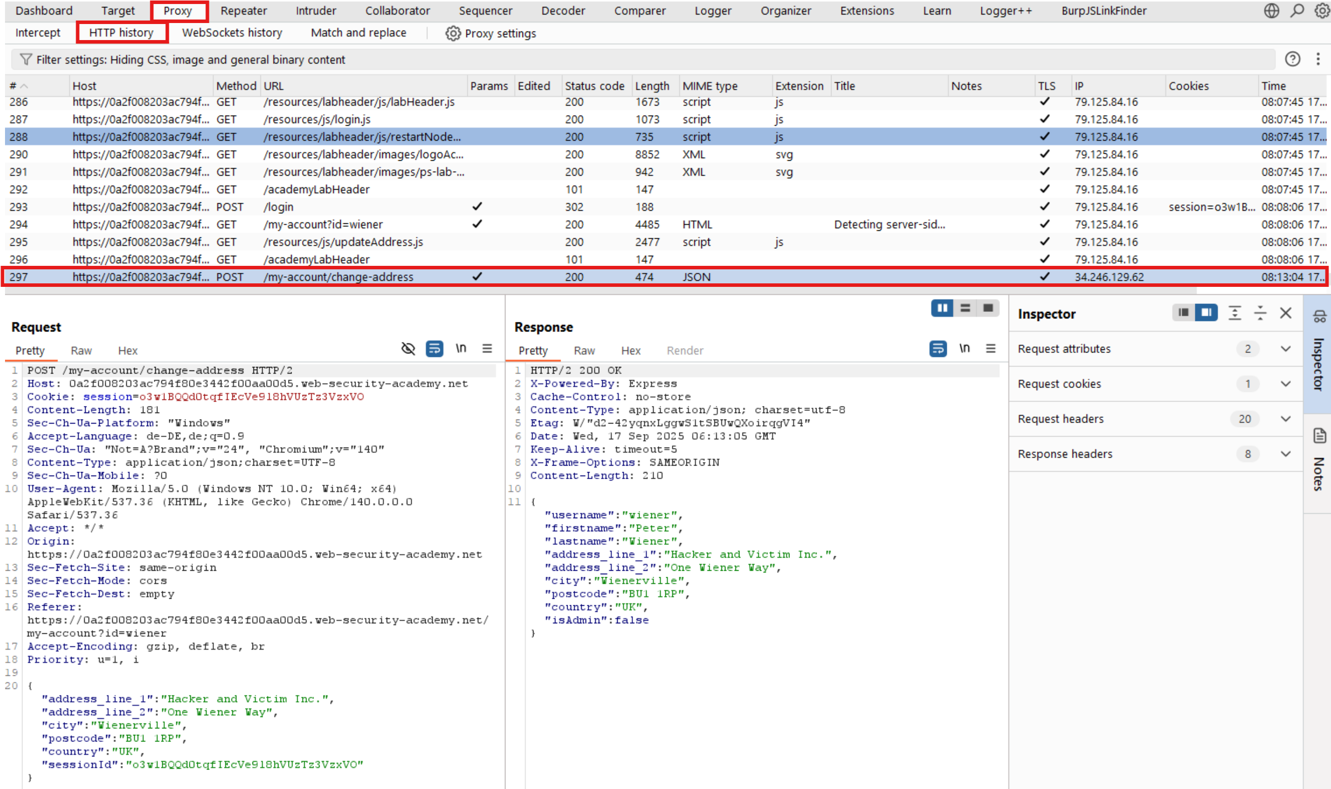Screen dimensions: 1331x789
Task: Switch to the WebSockets history tab
Action: click(x=232, y=33)
